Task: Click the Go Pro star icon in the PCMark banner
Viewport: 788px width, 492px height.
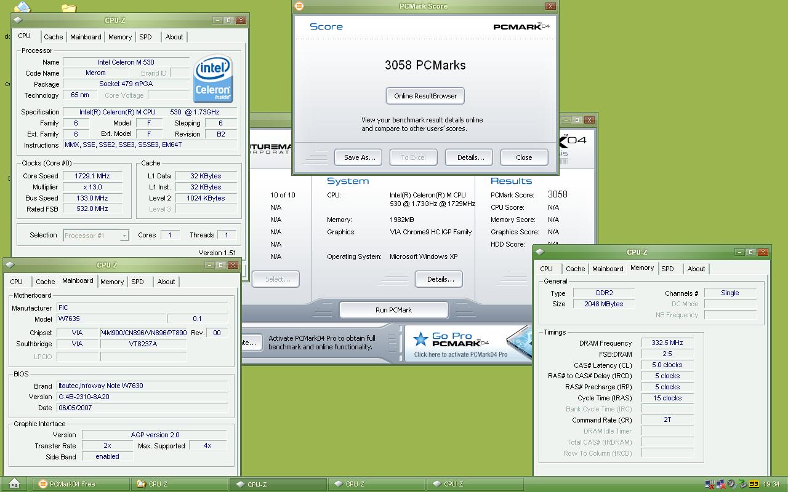Action: tap(420, 339)
